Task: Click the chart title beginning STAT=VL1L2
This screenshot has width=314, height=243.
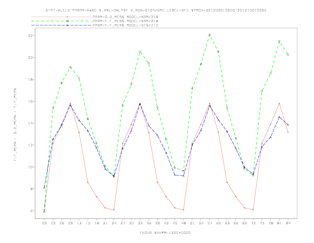Action: click(x=156, y=10)
